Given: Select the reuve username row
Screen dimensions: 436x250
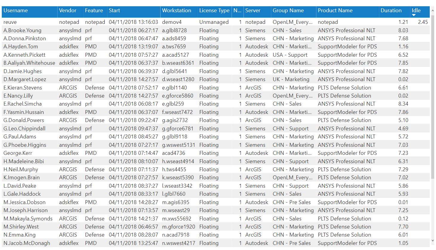Looking at the screenshot, I should tap(10, 22).
